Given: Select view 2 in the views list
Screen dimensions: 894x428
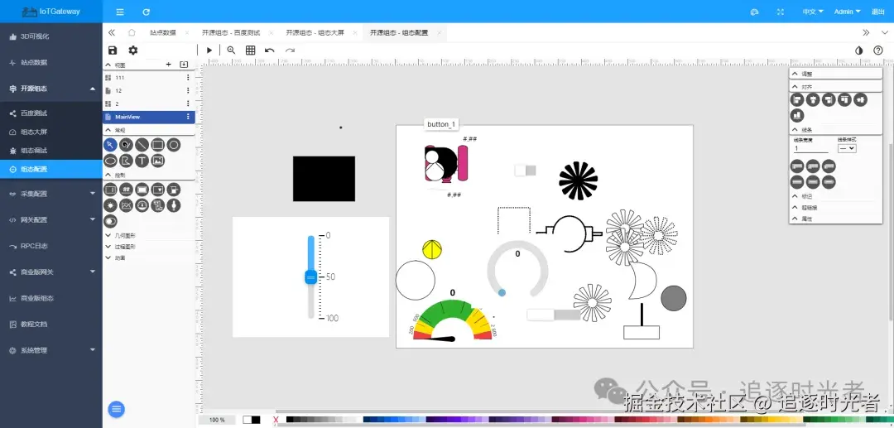Looking at the screenshot, I should 149,103.
